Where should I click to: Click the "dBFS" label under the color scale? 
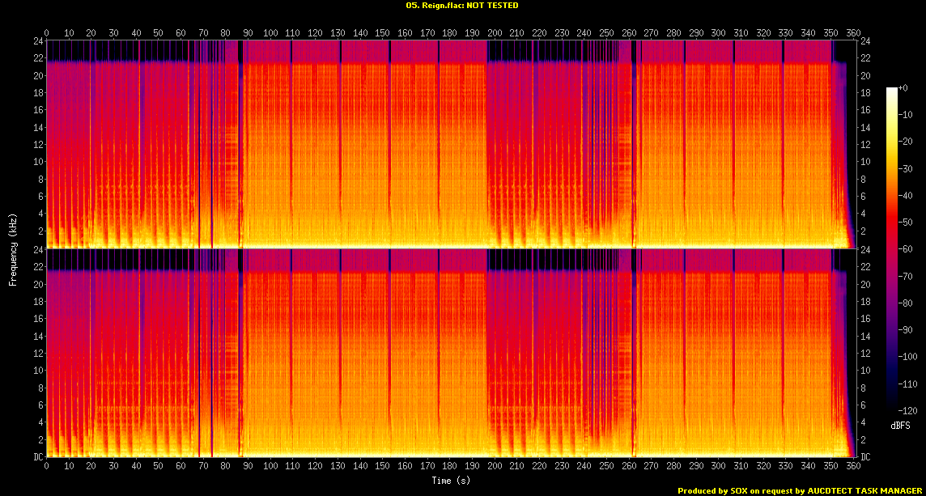point(902,425)
